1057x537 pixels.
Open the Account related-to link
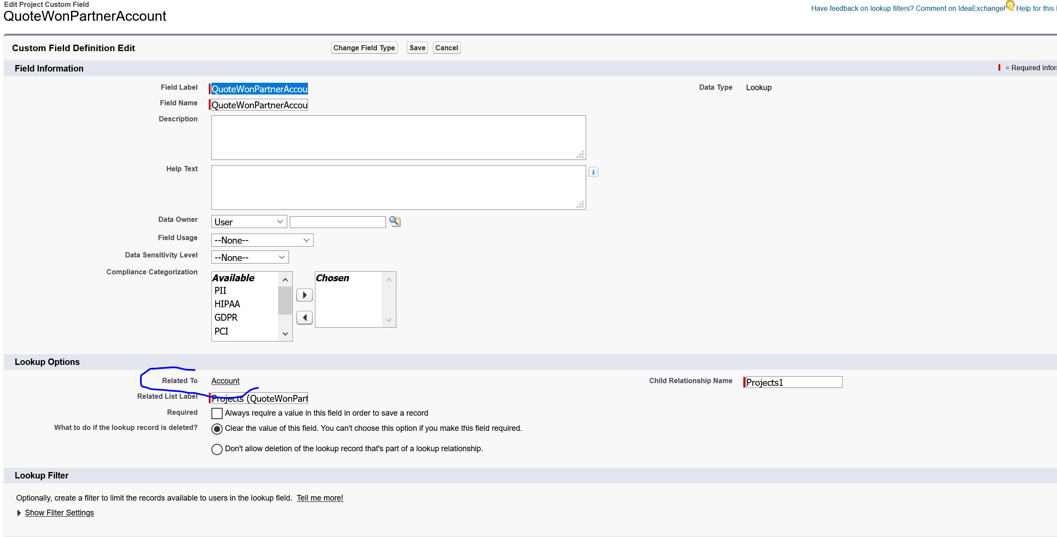click(225, 381)
